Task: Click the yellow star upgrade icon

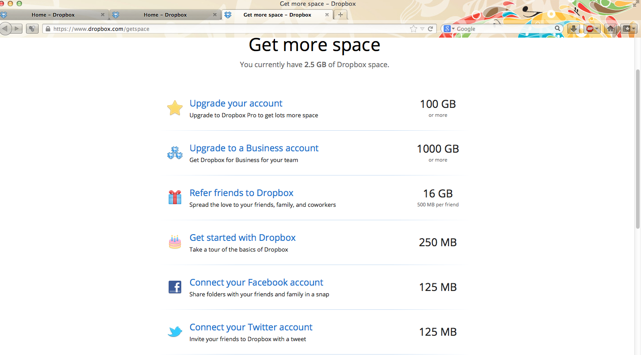Action: coord(174,108)
